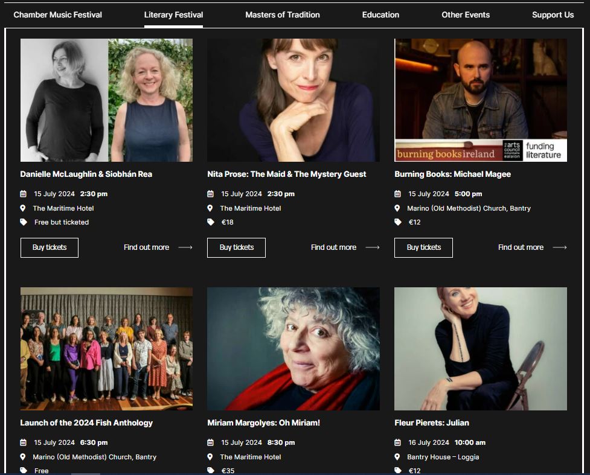Click the Miriam Margolyes photo thumbnail
The image size is (590, 475).
(x=293, y=349)
